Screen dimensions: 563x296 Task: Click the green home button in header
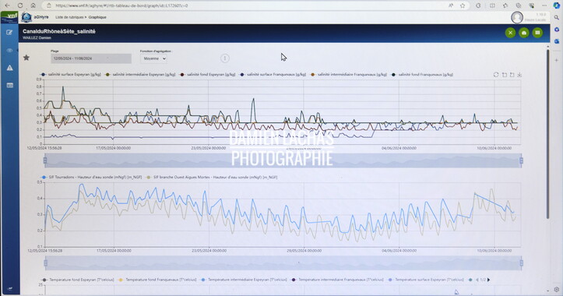pos(524,33)
